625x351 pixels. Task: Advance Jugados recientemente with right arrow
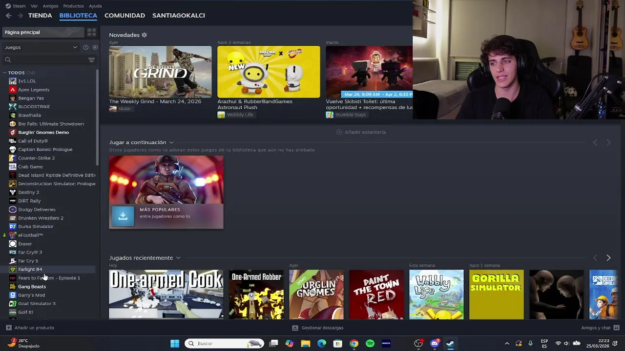pyautogui.click(x=608, y=258)
